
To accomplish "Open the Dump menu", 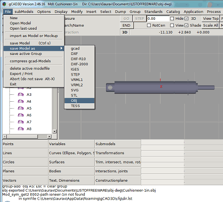I will (x=120, y=11).
